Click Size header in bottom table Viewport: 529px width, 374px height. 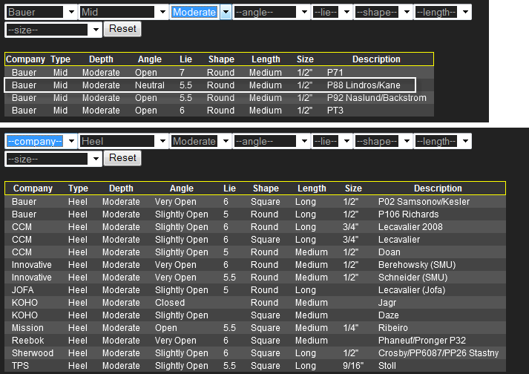tap(353, 188)
